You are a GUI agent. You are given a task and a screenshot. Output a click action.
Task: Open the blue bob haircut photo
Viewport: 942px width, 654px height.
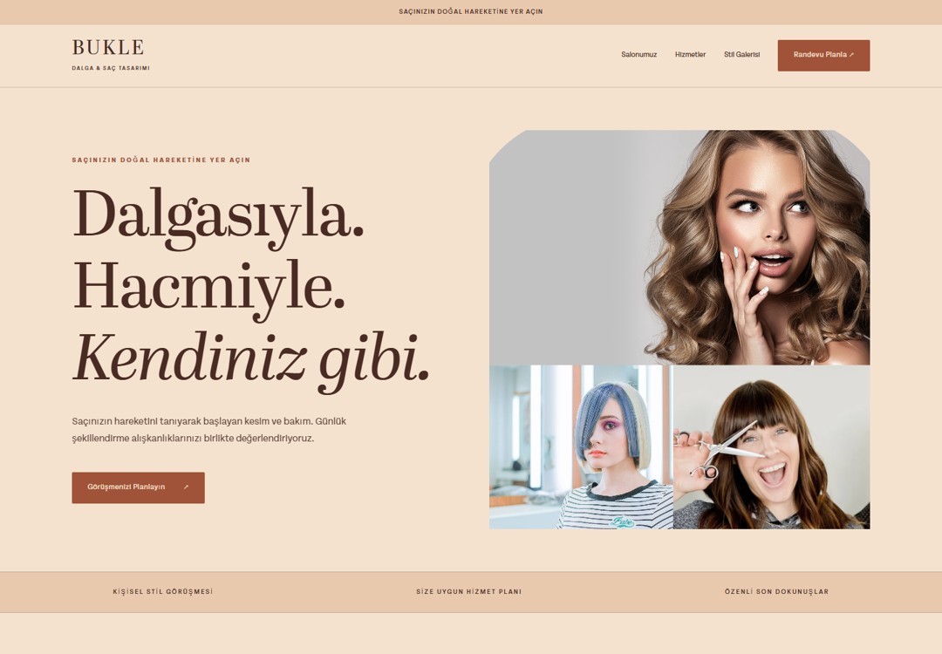coord(581,447)
